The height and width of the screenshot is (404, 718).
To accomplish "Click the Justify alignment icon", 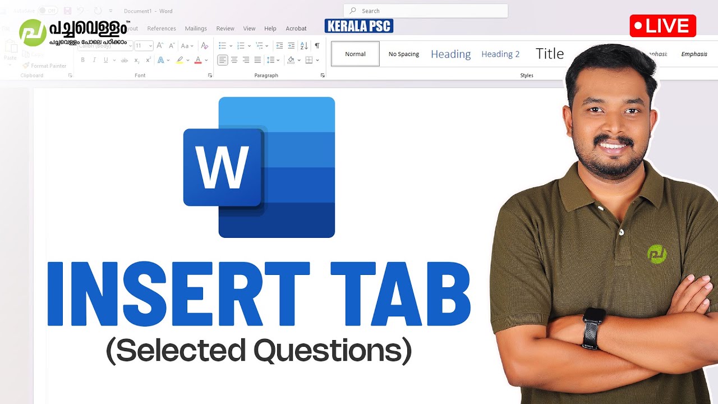I will click(x=258, y=60).
